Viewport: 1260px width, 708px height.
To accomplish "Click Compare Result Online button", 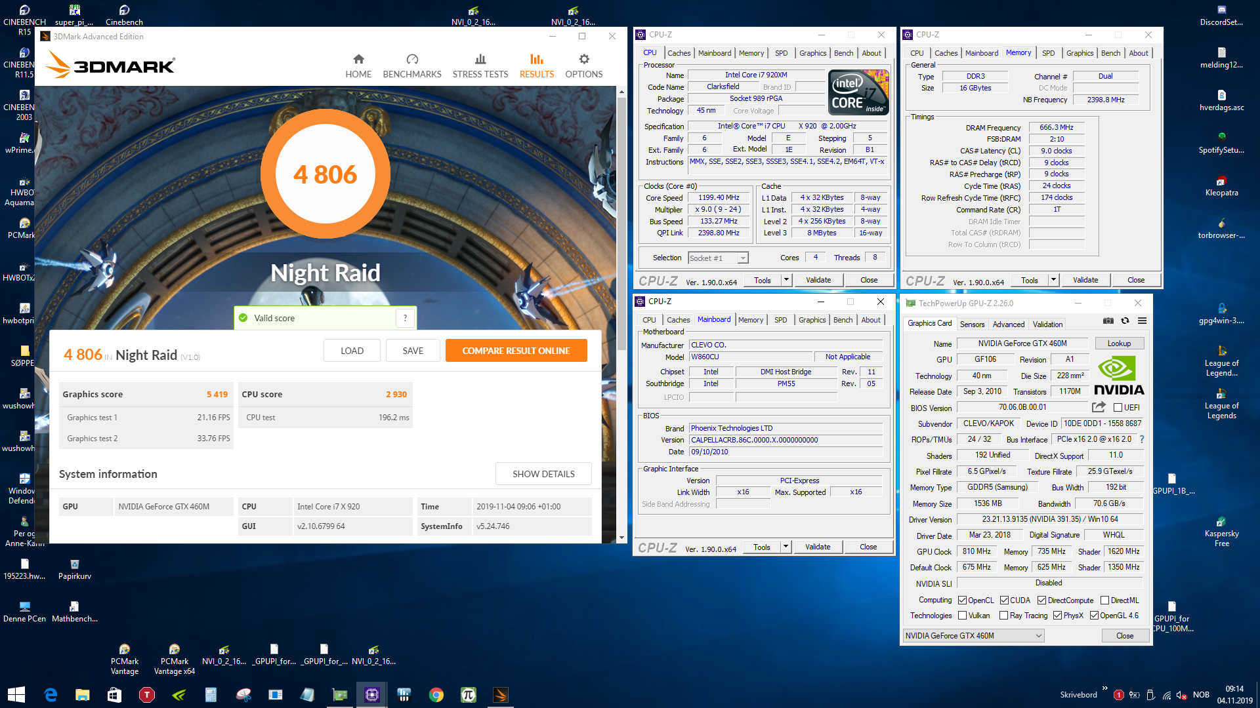I will [516, 351].
